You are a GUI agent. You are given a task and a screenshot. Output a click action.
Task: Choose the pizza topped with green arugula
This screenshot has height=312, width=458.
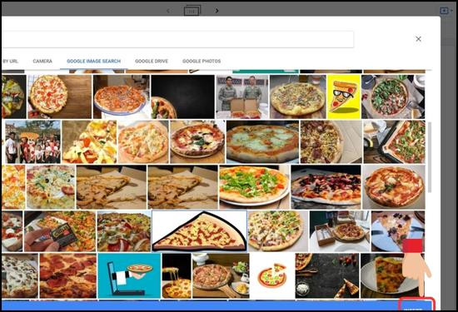pos(254,187)
